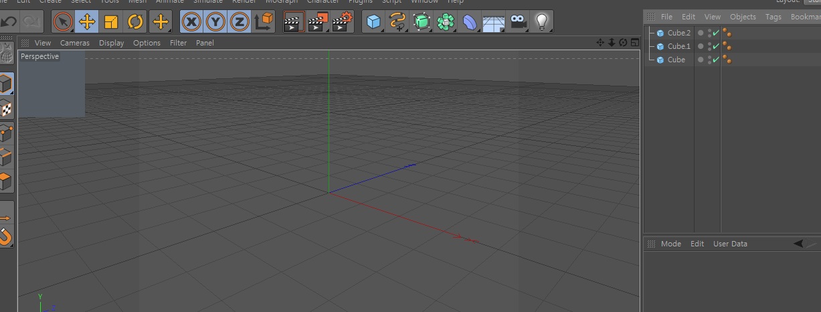Open the viewport View menu

(x=42, y=43)
